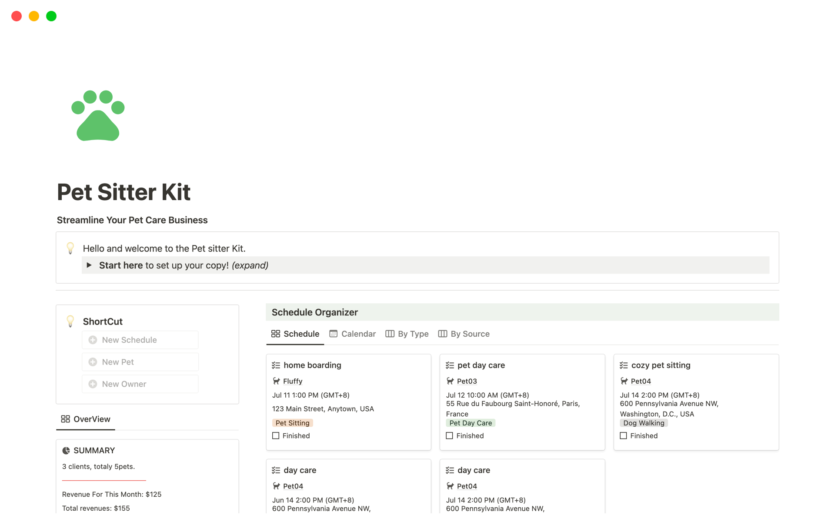Click the green paw page icon
Viewport: 835px width, 522px height.
98,116
